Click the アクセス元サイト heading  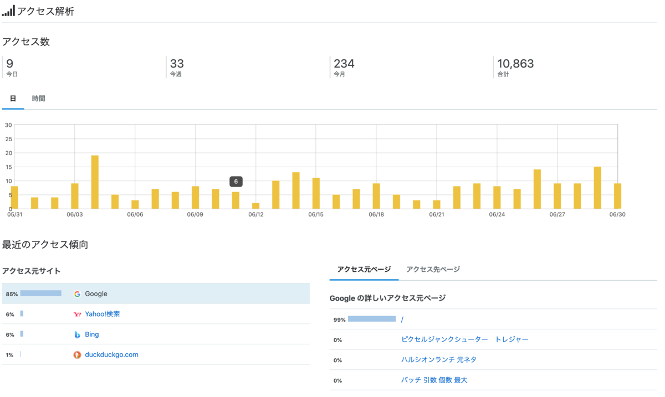point(31,271)
